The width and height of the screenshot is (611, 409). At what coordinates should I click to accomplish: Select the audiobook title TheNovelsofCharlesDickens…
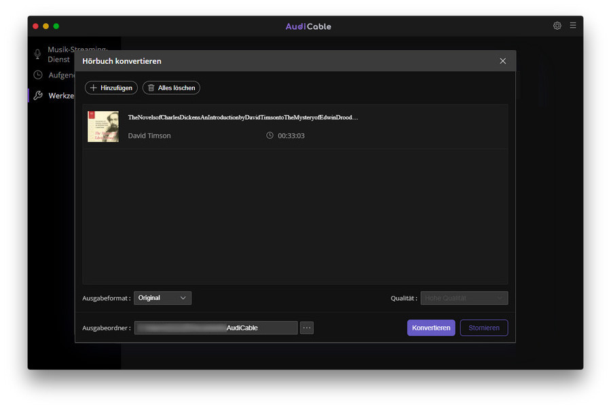[x=243, y=117]
